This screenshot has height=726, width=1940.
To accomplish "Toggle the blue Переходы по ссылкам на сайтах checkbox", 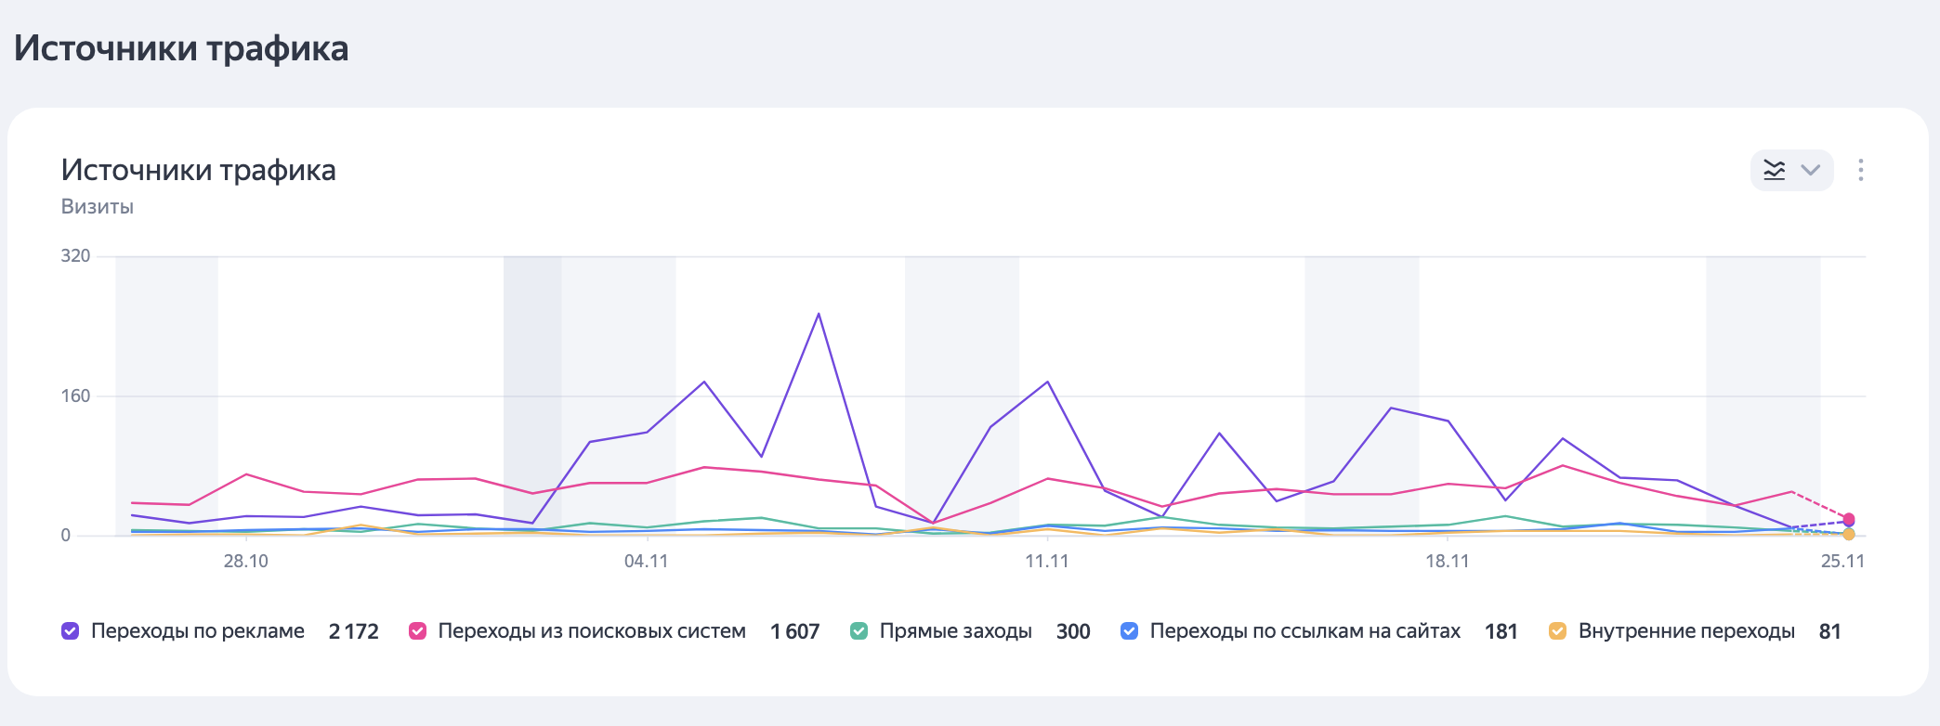I will 1130,631.
